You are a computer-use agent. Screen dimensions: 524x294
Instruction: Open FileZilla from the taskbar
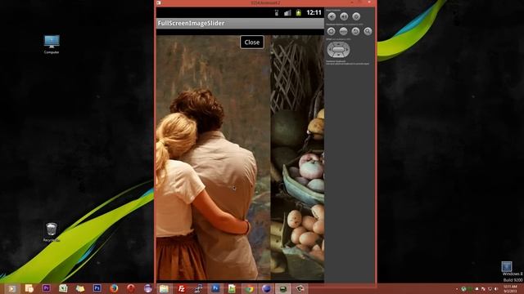[182, 288]
